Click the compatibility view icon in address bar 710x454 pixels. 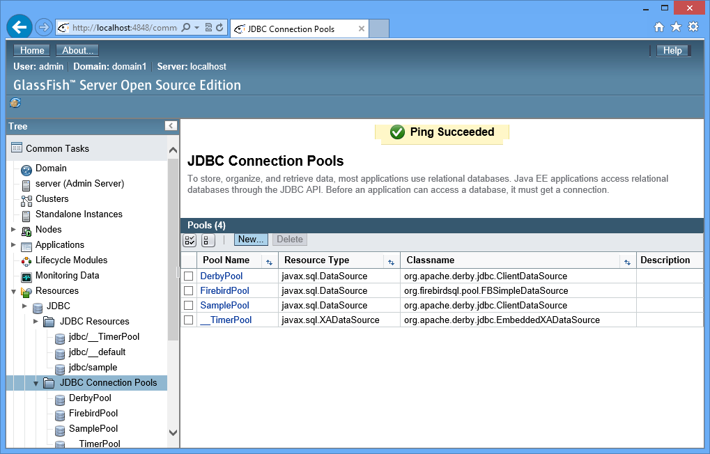click(208, 28)
